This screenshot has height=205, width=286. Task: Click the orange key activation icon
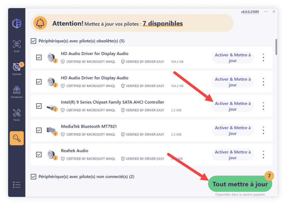click(x=17, y=138)
